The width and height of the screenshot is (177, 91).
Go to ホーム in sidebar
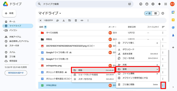point(18,22)
